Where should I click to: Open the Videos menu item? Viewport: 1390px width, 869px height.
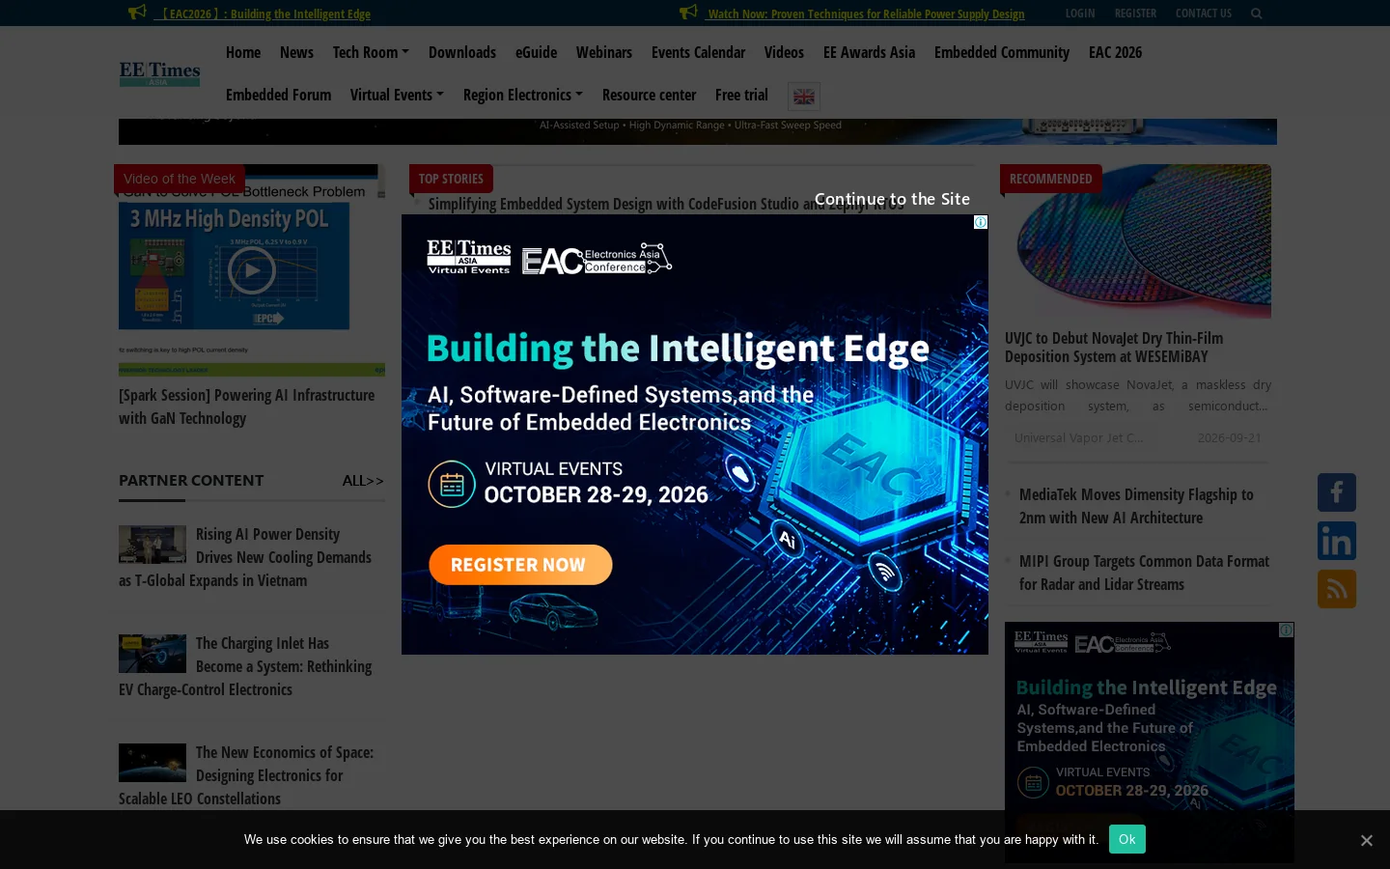tap(784, 52)
